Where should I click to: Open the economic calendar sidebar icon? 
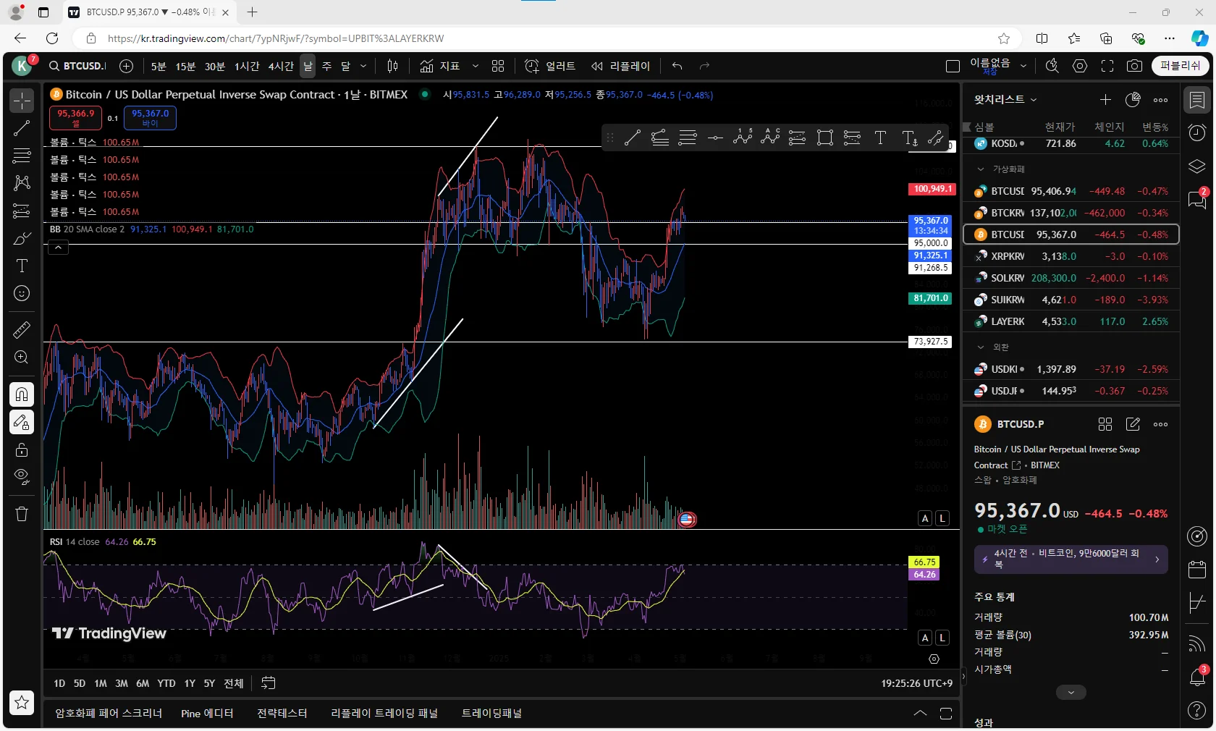tap(1197, 569)
